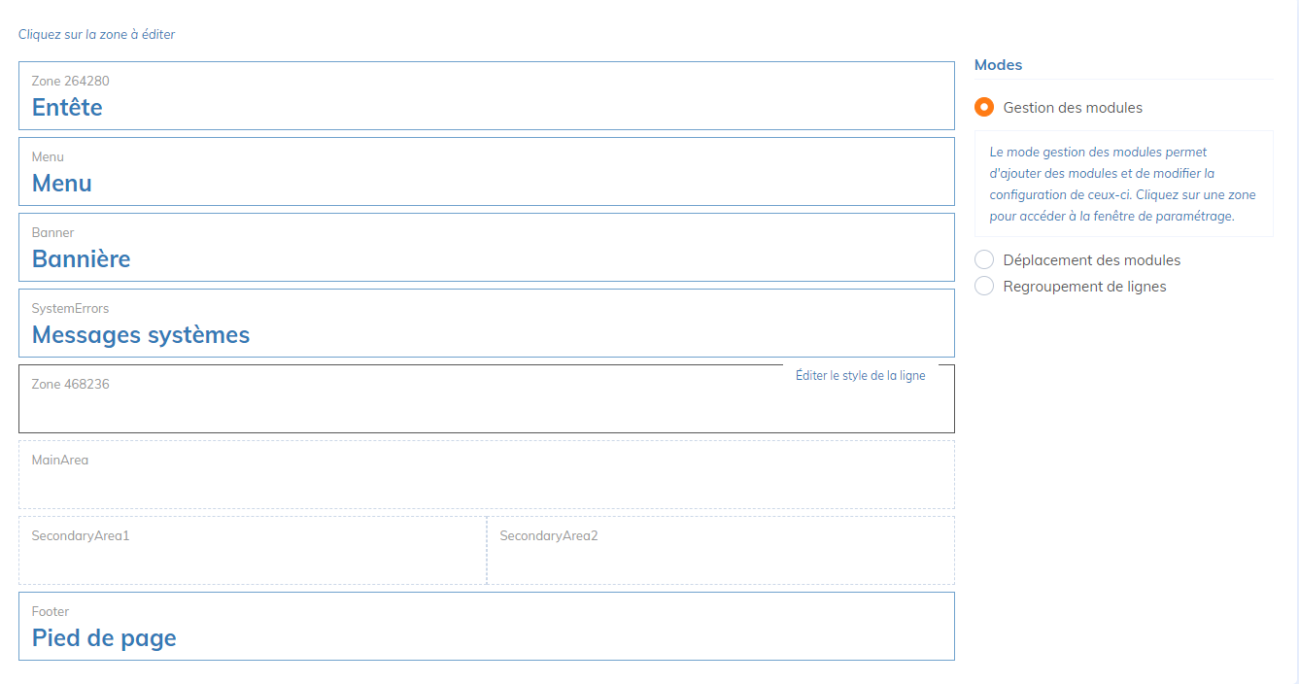Click the SecondaryArea1 zone
Image resolution: width=1299 pixels, height=684 pixels.
coord(253,551)
